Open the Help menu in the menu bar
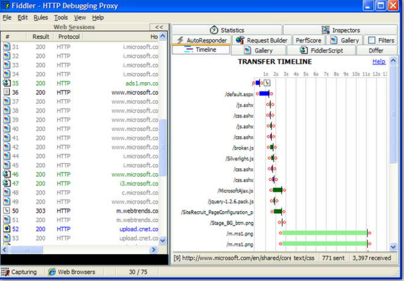This screenshot has width=404, height=281. (98, 17)
